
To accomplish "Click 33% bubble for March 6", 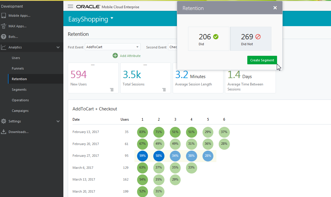I will pyautogui.click(x=192, y=168).
